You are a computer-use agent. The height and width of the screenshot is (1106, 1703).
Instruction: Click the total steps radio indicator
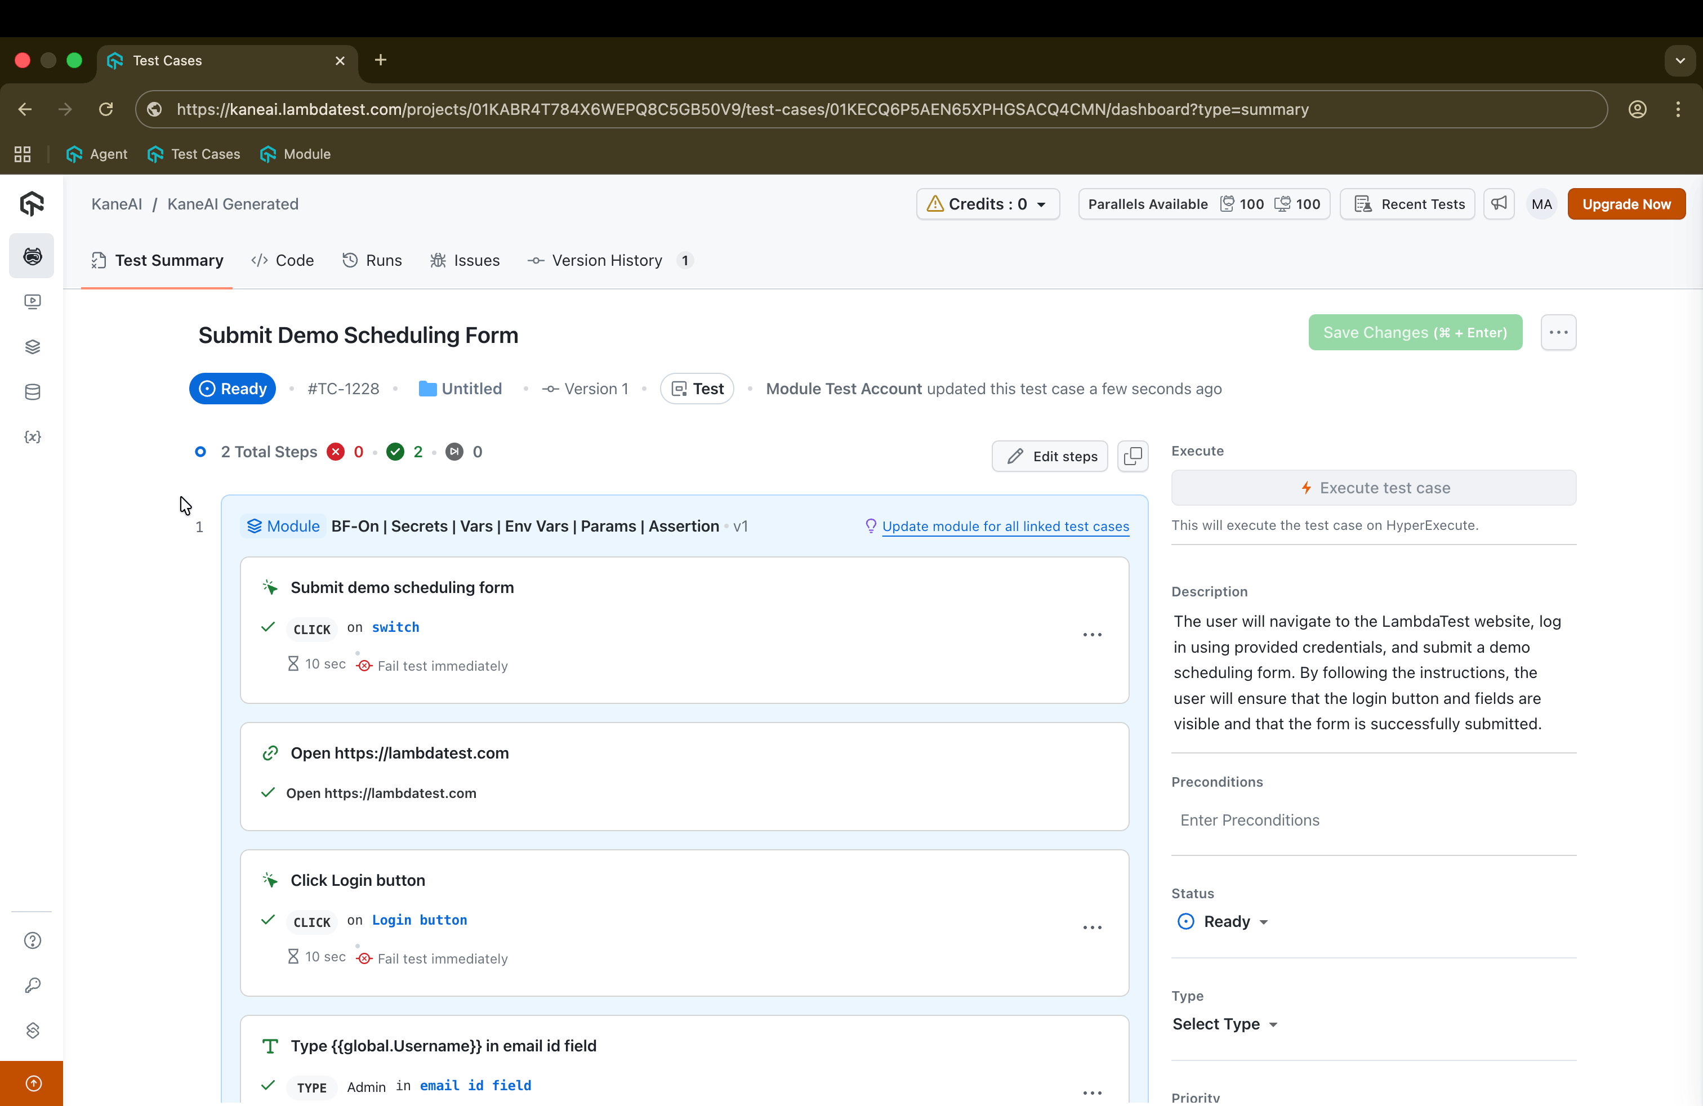click(x=200, y=452)
